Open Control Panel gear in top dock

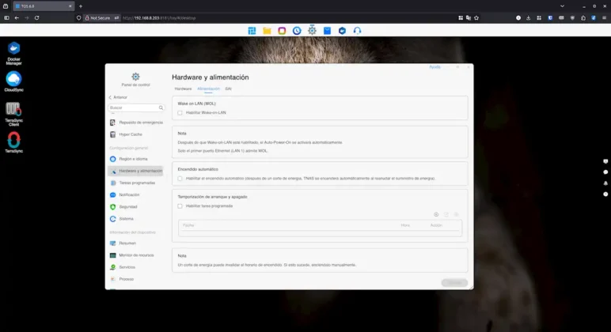(312, 30)
